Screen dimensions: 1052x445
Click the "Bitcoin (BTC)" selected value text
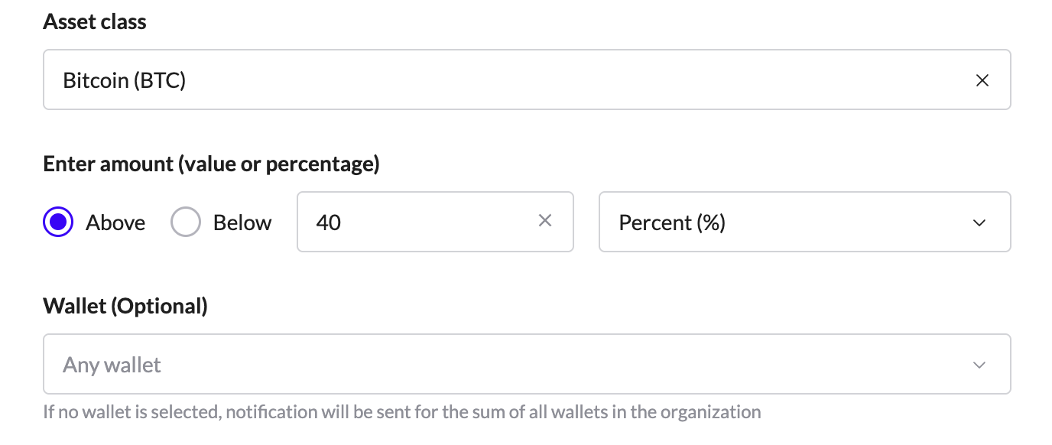click(x=125, y=80)
